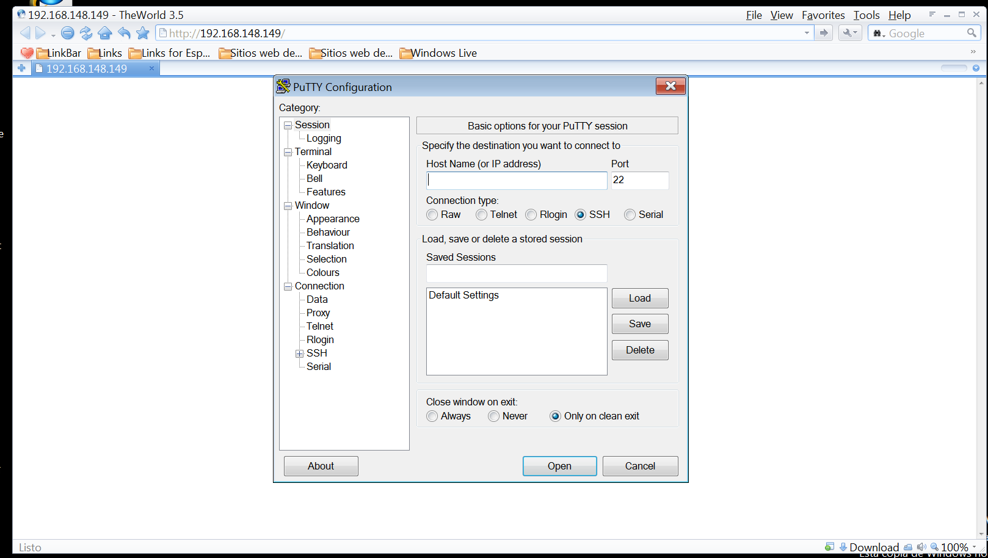This screenshot has width=988, height=558.
Task: Click the Open button in PuTTY
Action: 559,466
